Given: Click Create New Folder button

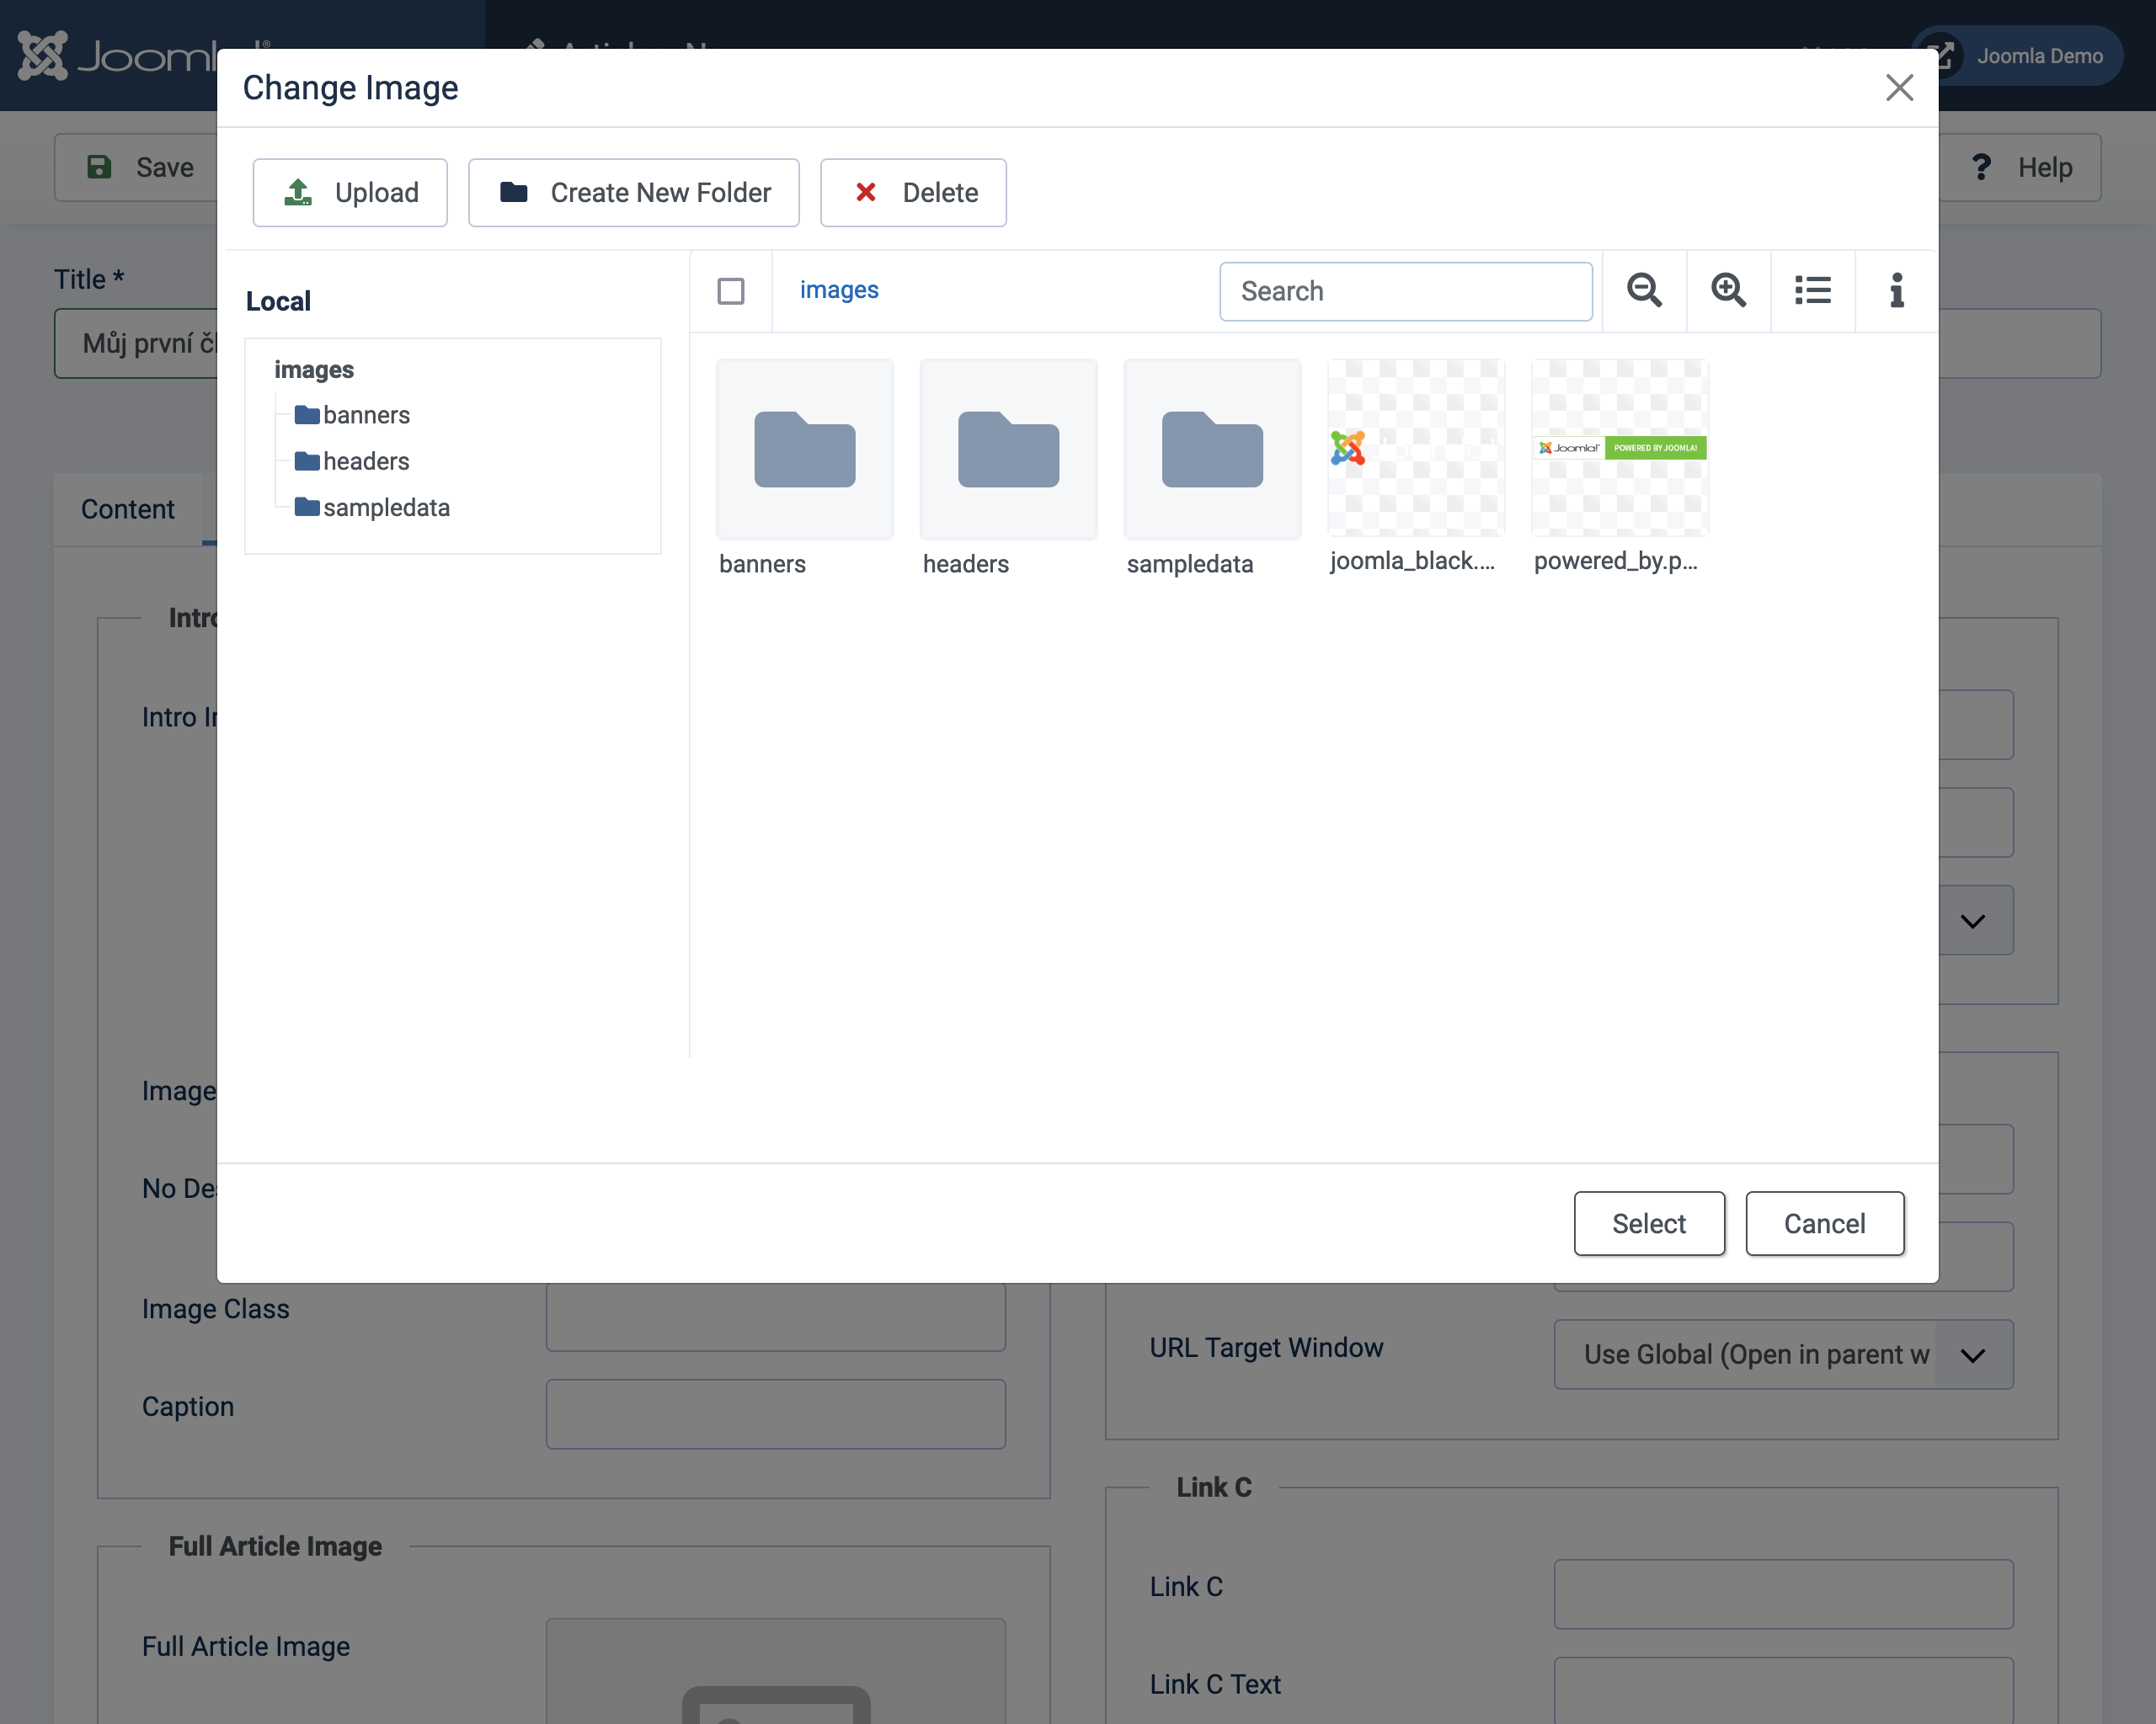Looking at the screenshot, I should [634, 193].
